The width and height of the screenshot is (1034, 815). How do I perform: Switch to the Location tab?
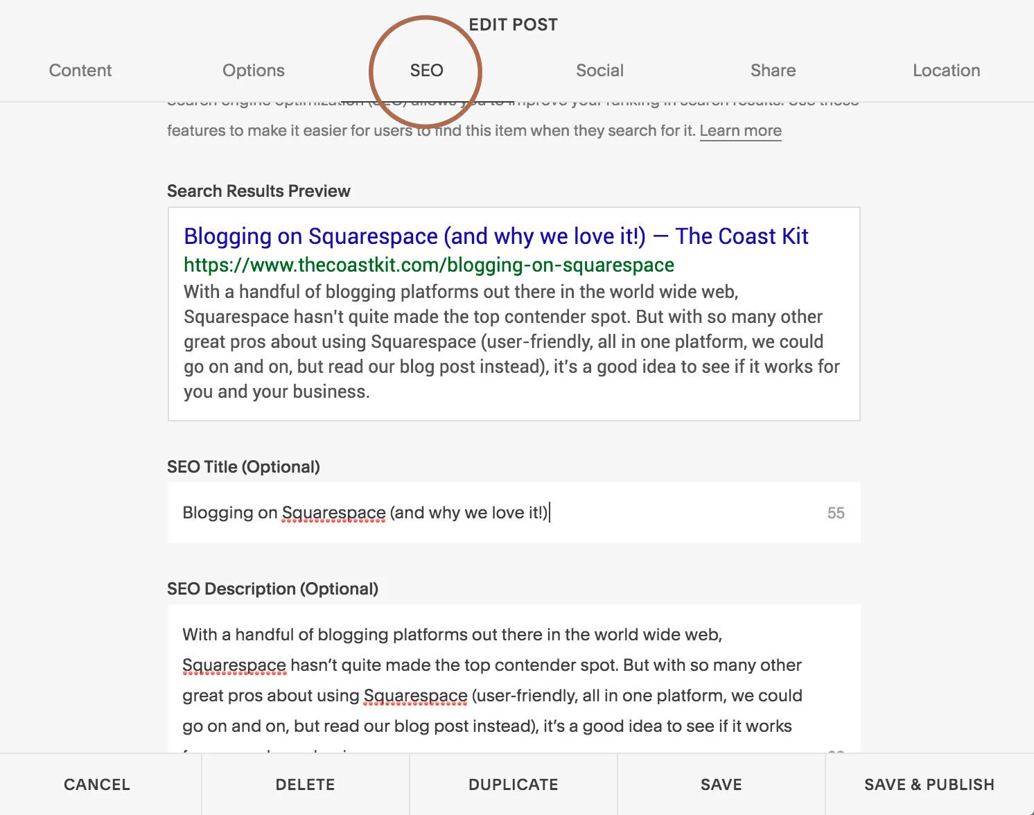tap(947, 70)
